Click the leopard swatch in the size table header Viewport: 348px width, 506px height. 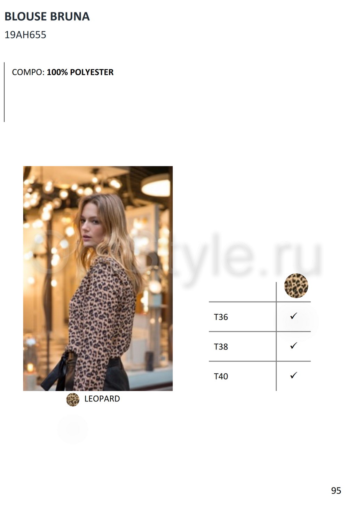pos(296,286)
